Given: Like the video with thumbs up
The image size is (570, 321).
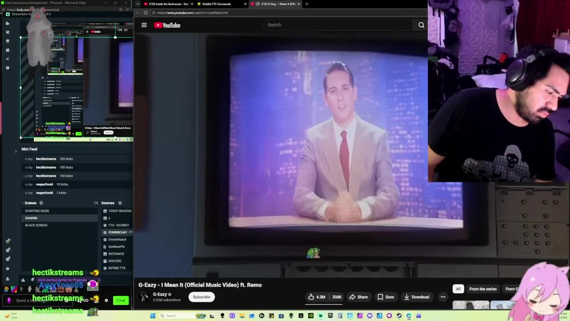Looking at the screenshot, I should [x=317, y=297].
